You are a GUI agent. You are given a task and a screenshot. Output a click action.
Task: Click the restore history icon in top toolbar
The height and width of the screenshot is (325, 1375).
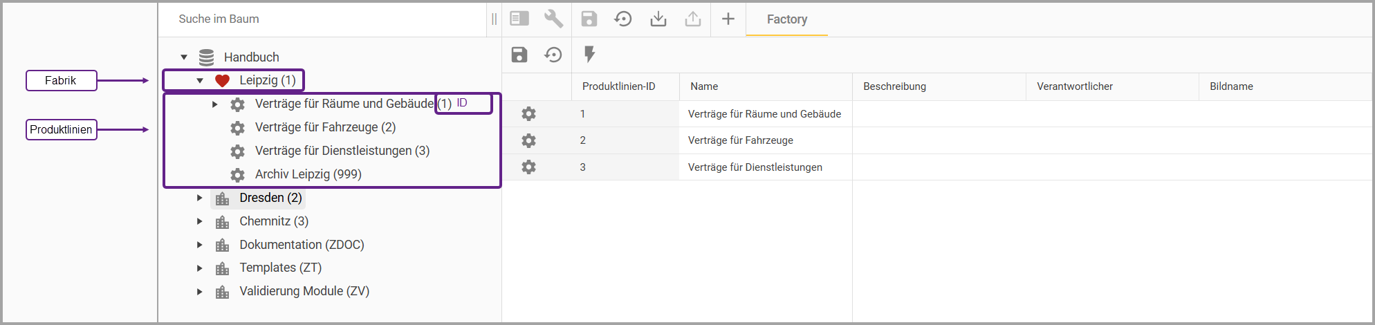[623, 19]
